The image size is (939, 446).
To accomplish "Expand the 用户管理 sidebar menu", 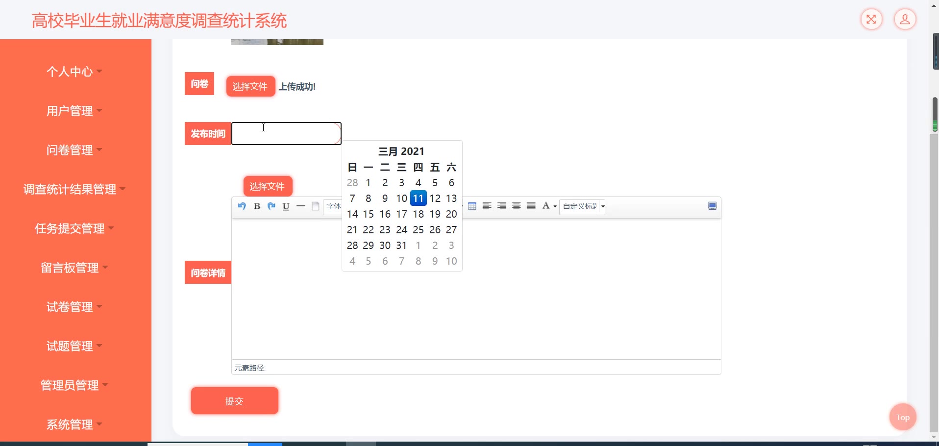I will pyautogui.click(x=74, y=111).
